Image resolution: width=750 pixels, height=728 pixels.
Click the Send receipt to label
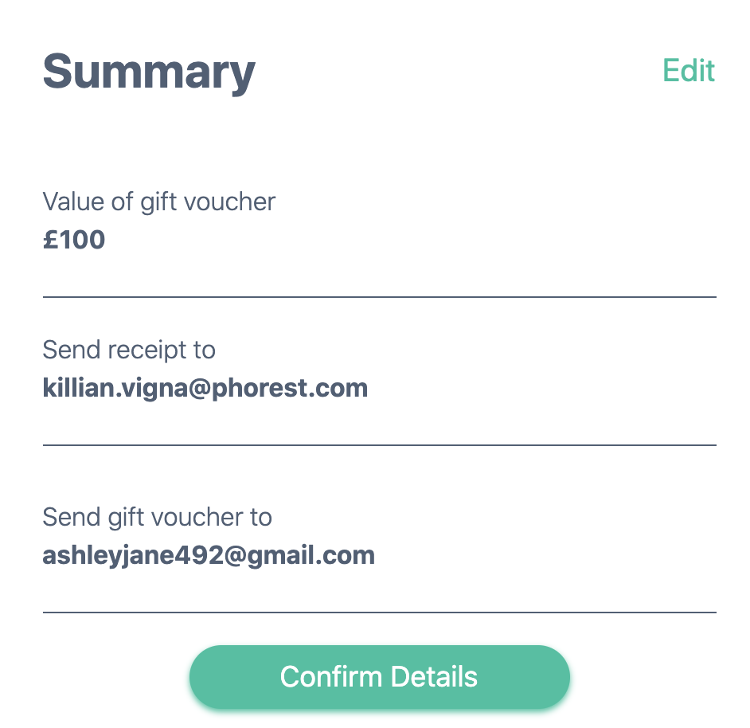tap(129, 350)
